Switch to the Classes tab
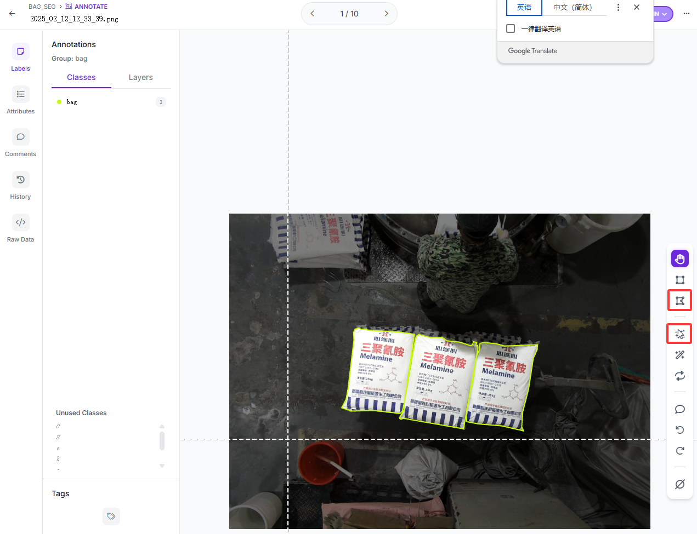Screen dimensions: 697x534 pyautogui.click(x=81, y=77)
